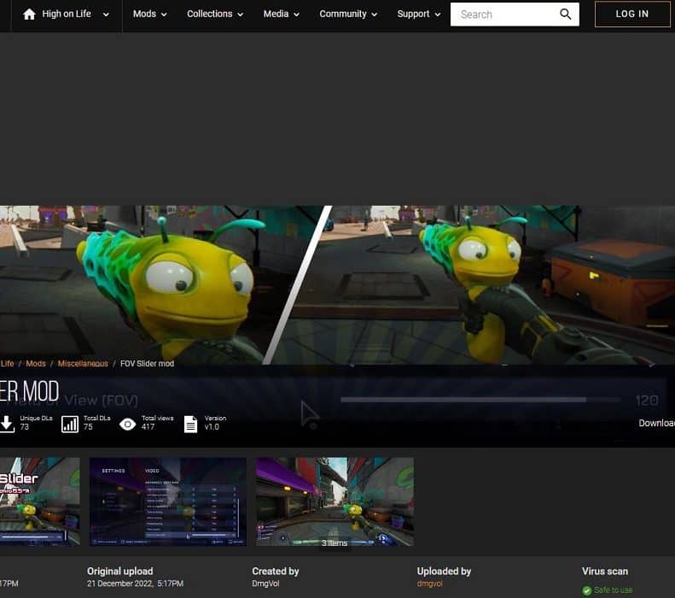Click the 'v1.0' version value
The height and width of the screenshot is (598, 675).
pos(212,427)
